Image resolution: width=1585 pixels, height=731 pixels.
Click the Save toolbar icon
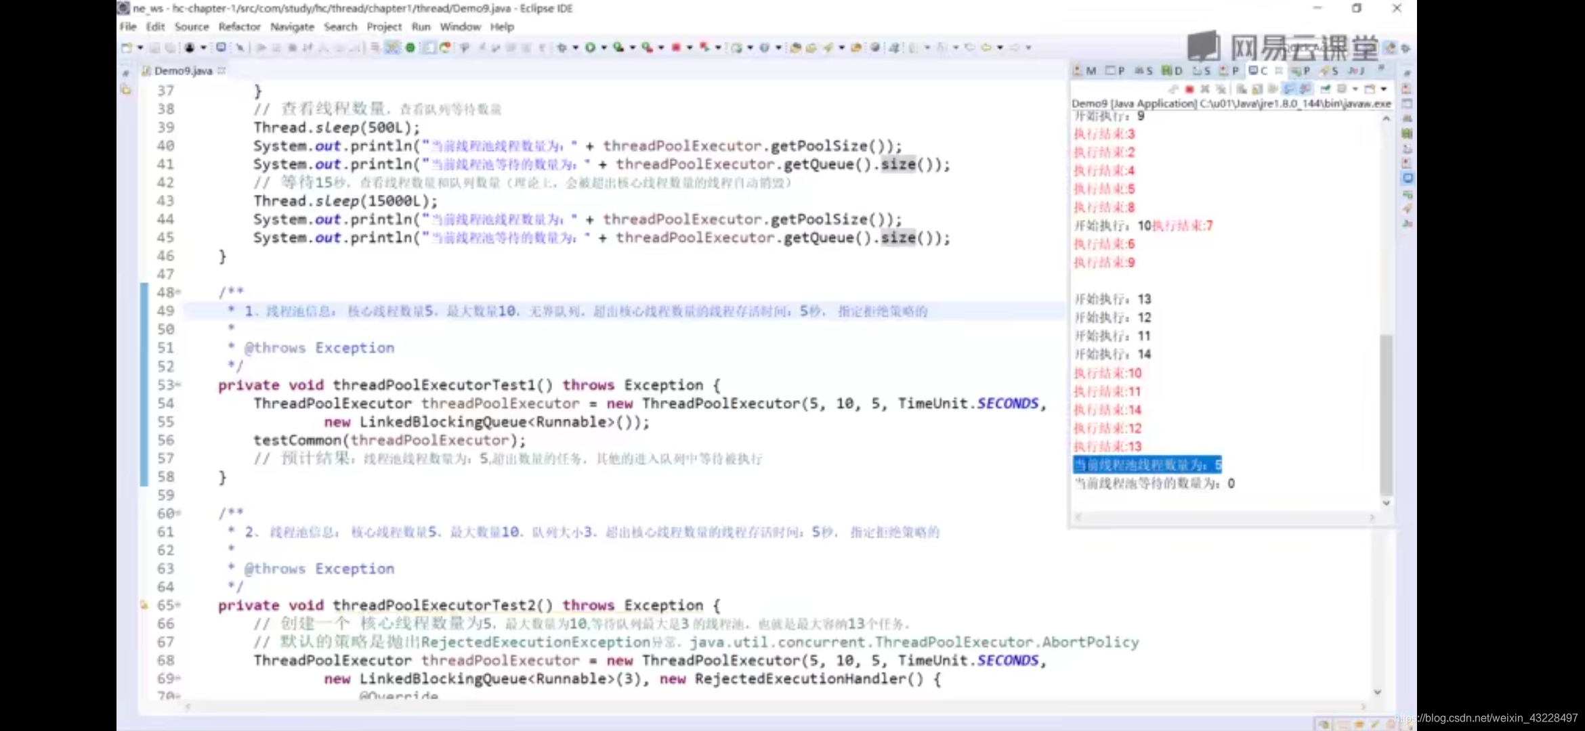coord(154,47)
